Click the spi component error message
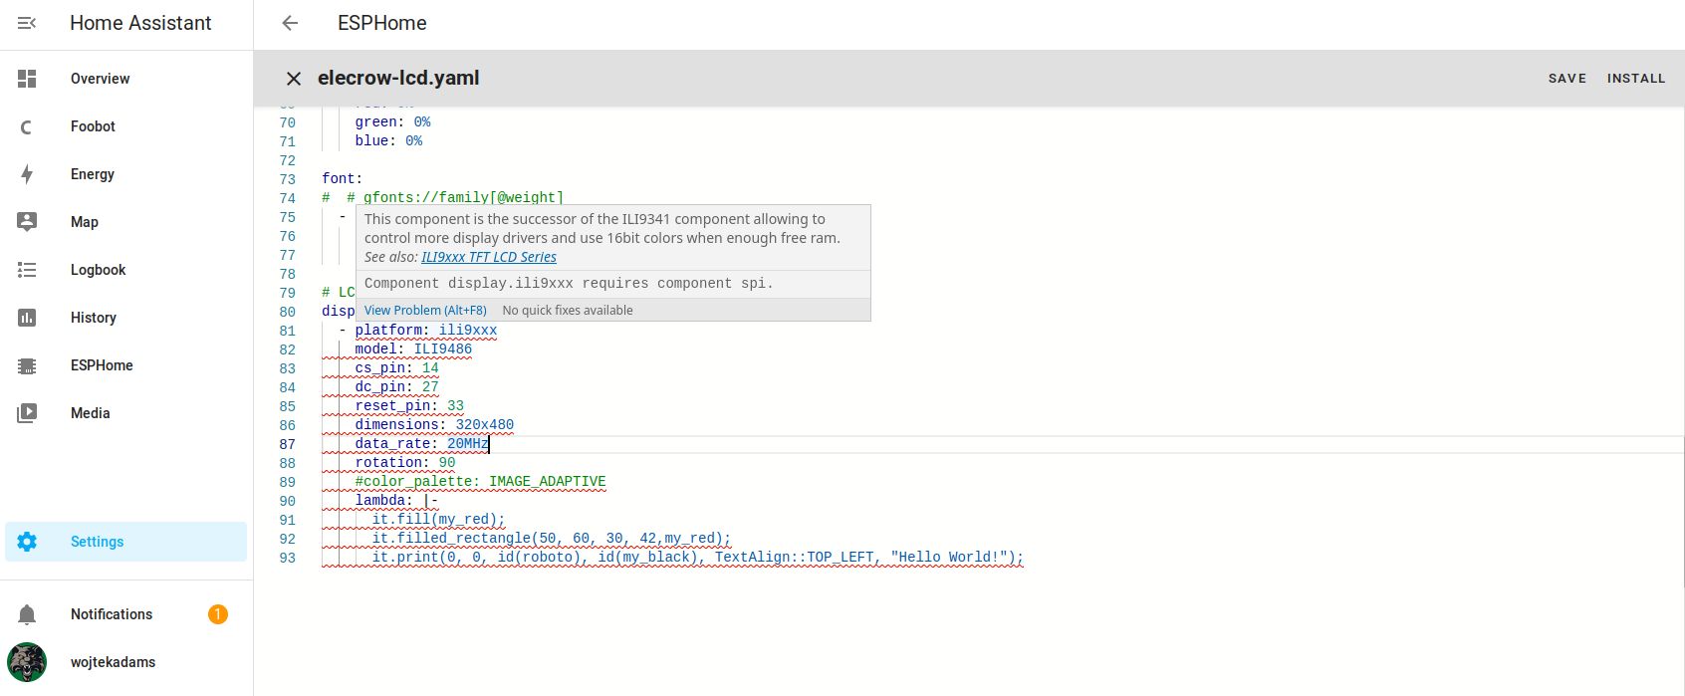Image resolution: width=1685 pixels, height=696 pixels. (x=569, y=284)
